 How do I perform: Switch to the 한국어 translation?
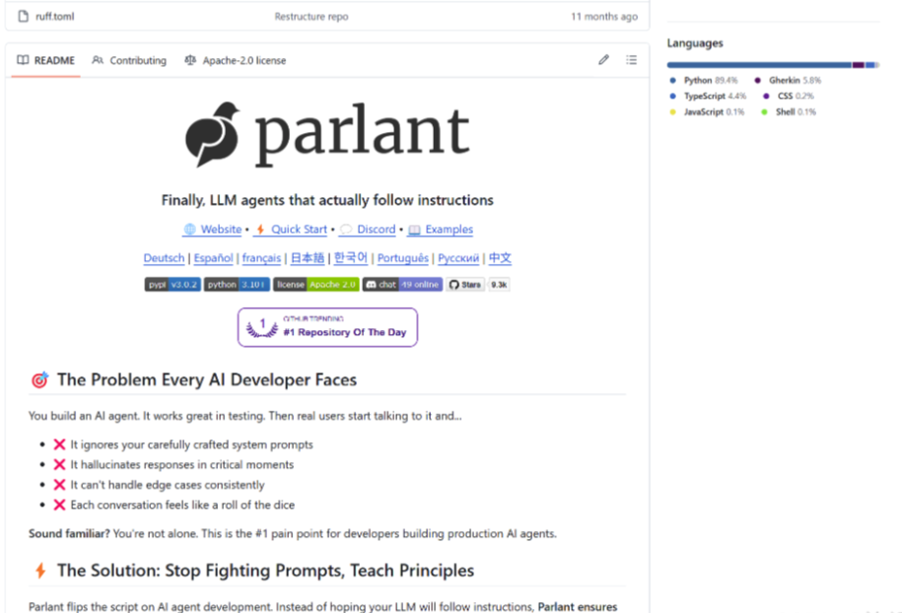coord(350,257)
